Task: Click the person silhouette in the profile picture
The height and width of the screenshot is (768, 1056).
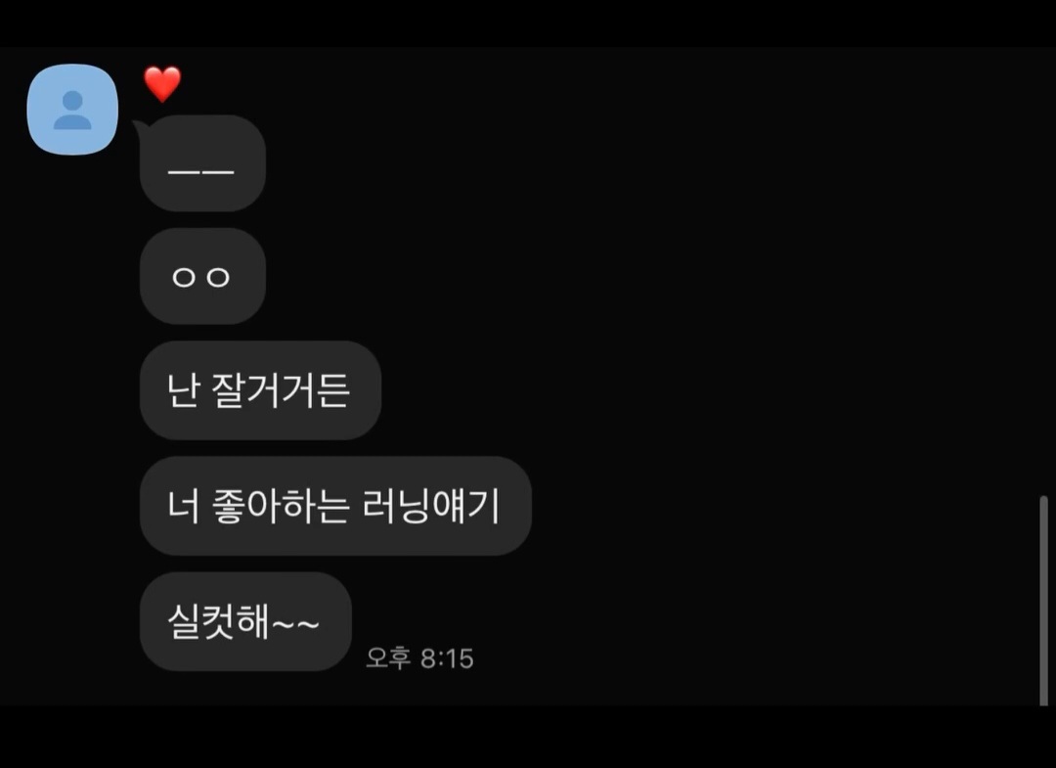Action: click(x=72, y=110)
